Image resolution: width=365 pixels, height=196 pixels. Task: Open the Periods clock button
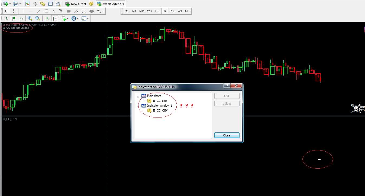point(74,18)
